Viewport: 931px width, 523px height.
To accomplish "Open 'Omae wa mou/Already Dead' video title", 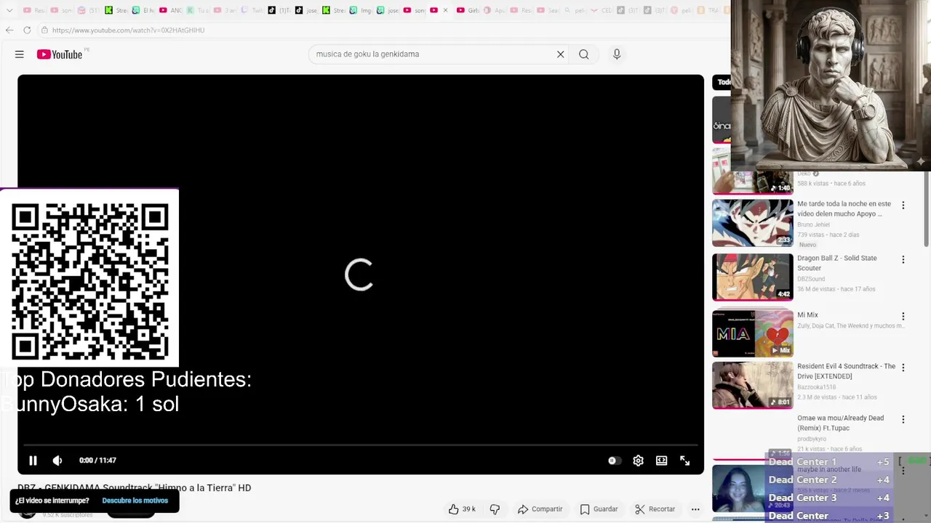I will click(841, 423).
